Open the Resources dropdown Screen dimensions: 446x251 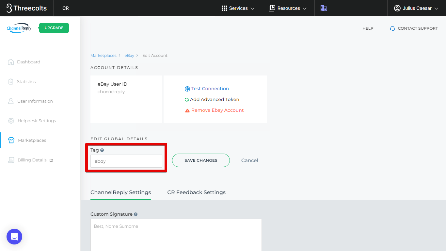click(288, 8)
